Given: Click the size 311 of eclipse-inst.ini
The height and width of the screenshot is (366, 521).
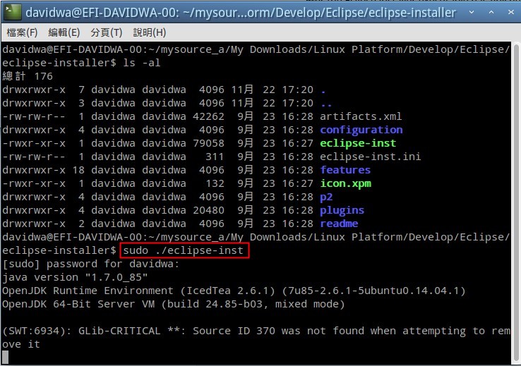Looking at the screenshot, I should coord(215,157).
